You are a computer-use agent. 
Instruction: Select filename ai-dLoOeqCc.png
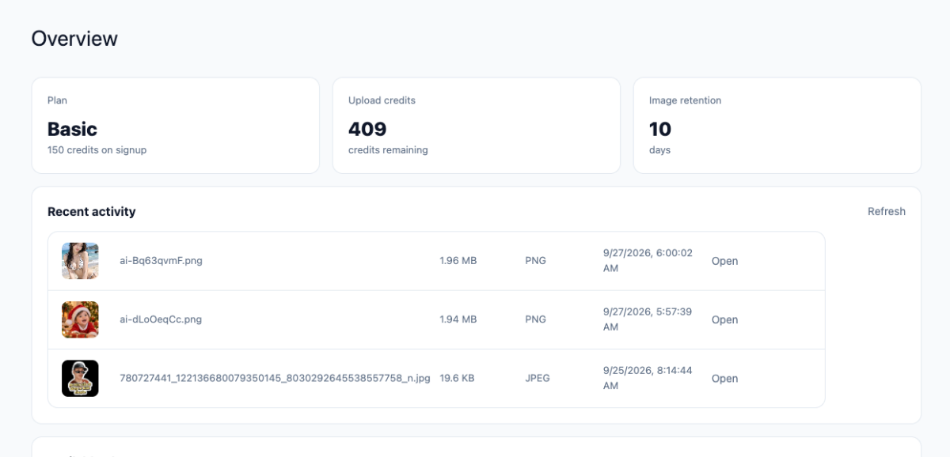tap(161, 319)
